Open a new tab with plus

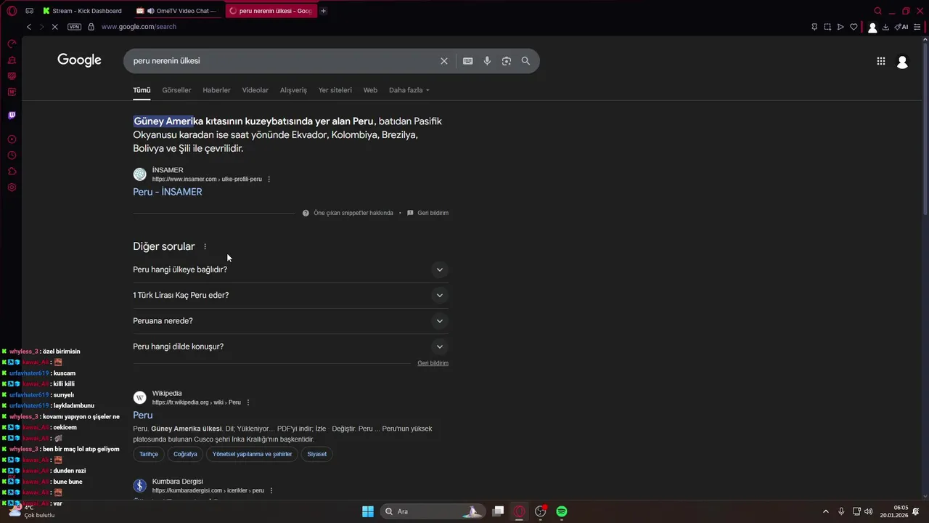point(323,11)
